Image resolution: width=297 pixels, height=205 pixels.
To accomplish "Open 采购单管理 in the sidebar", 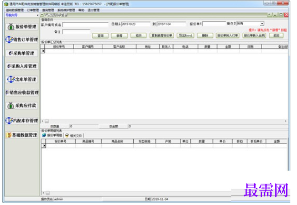I will 22,53.
